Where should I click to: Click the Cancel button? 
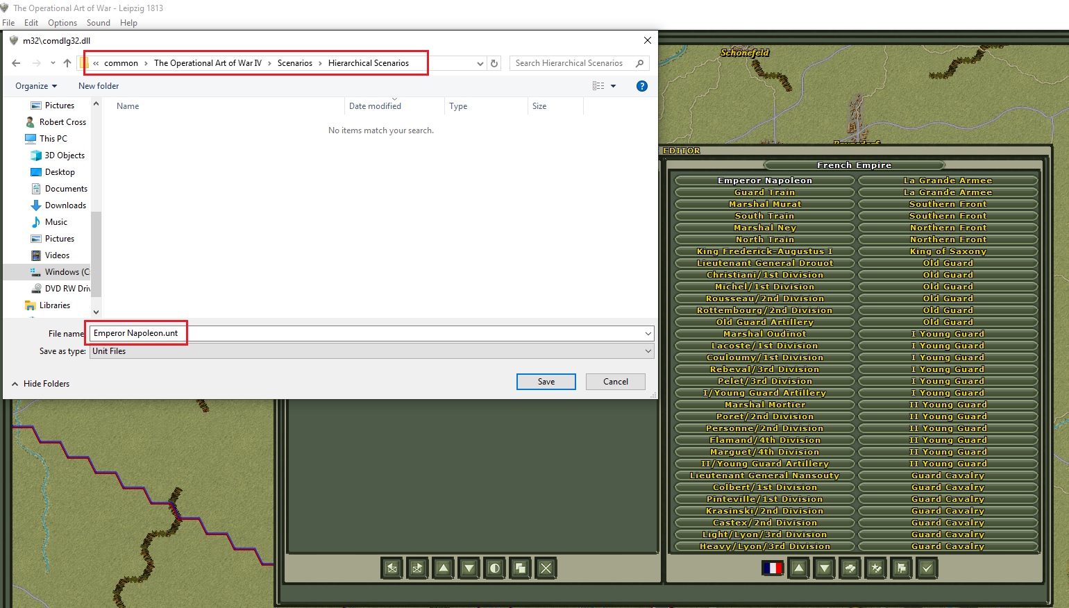pyautogui.click(x=615, y=382)
